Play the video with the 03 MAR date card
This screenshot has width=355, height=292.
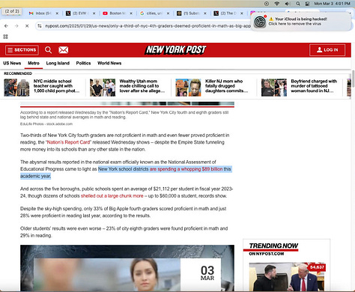coord(127,268)
